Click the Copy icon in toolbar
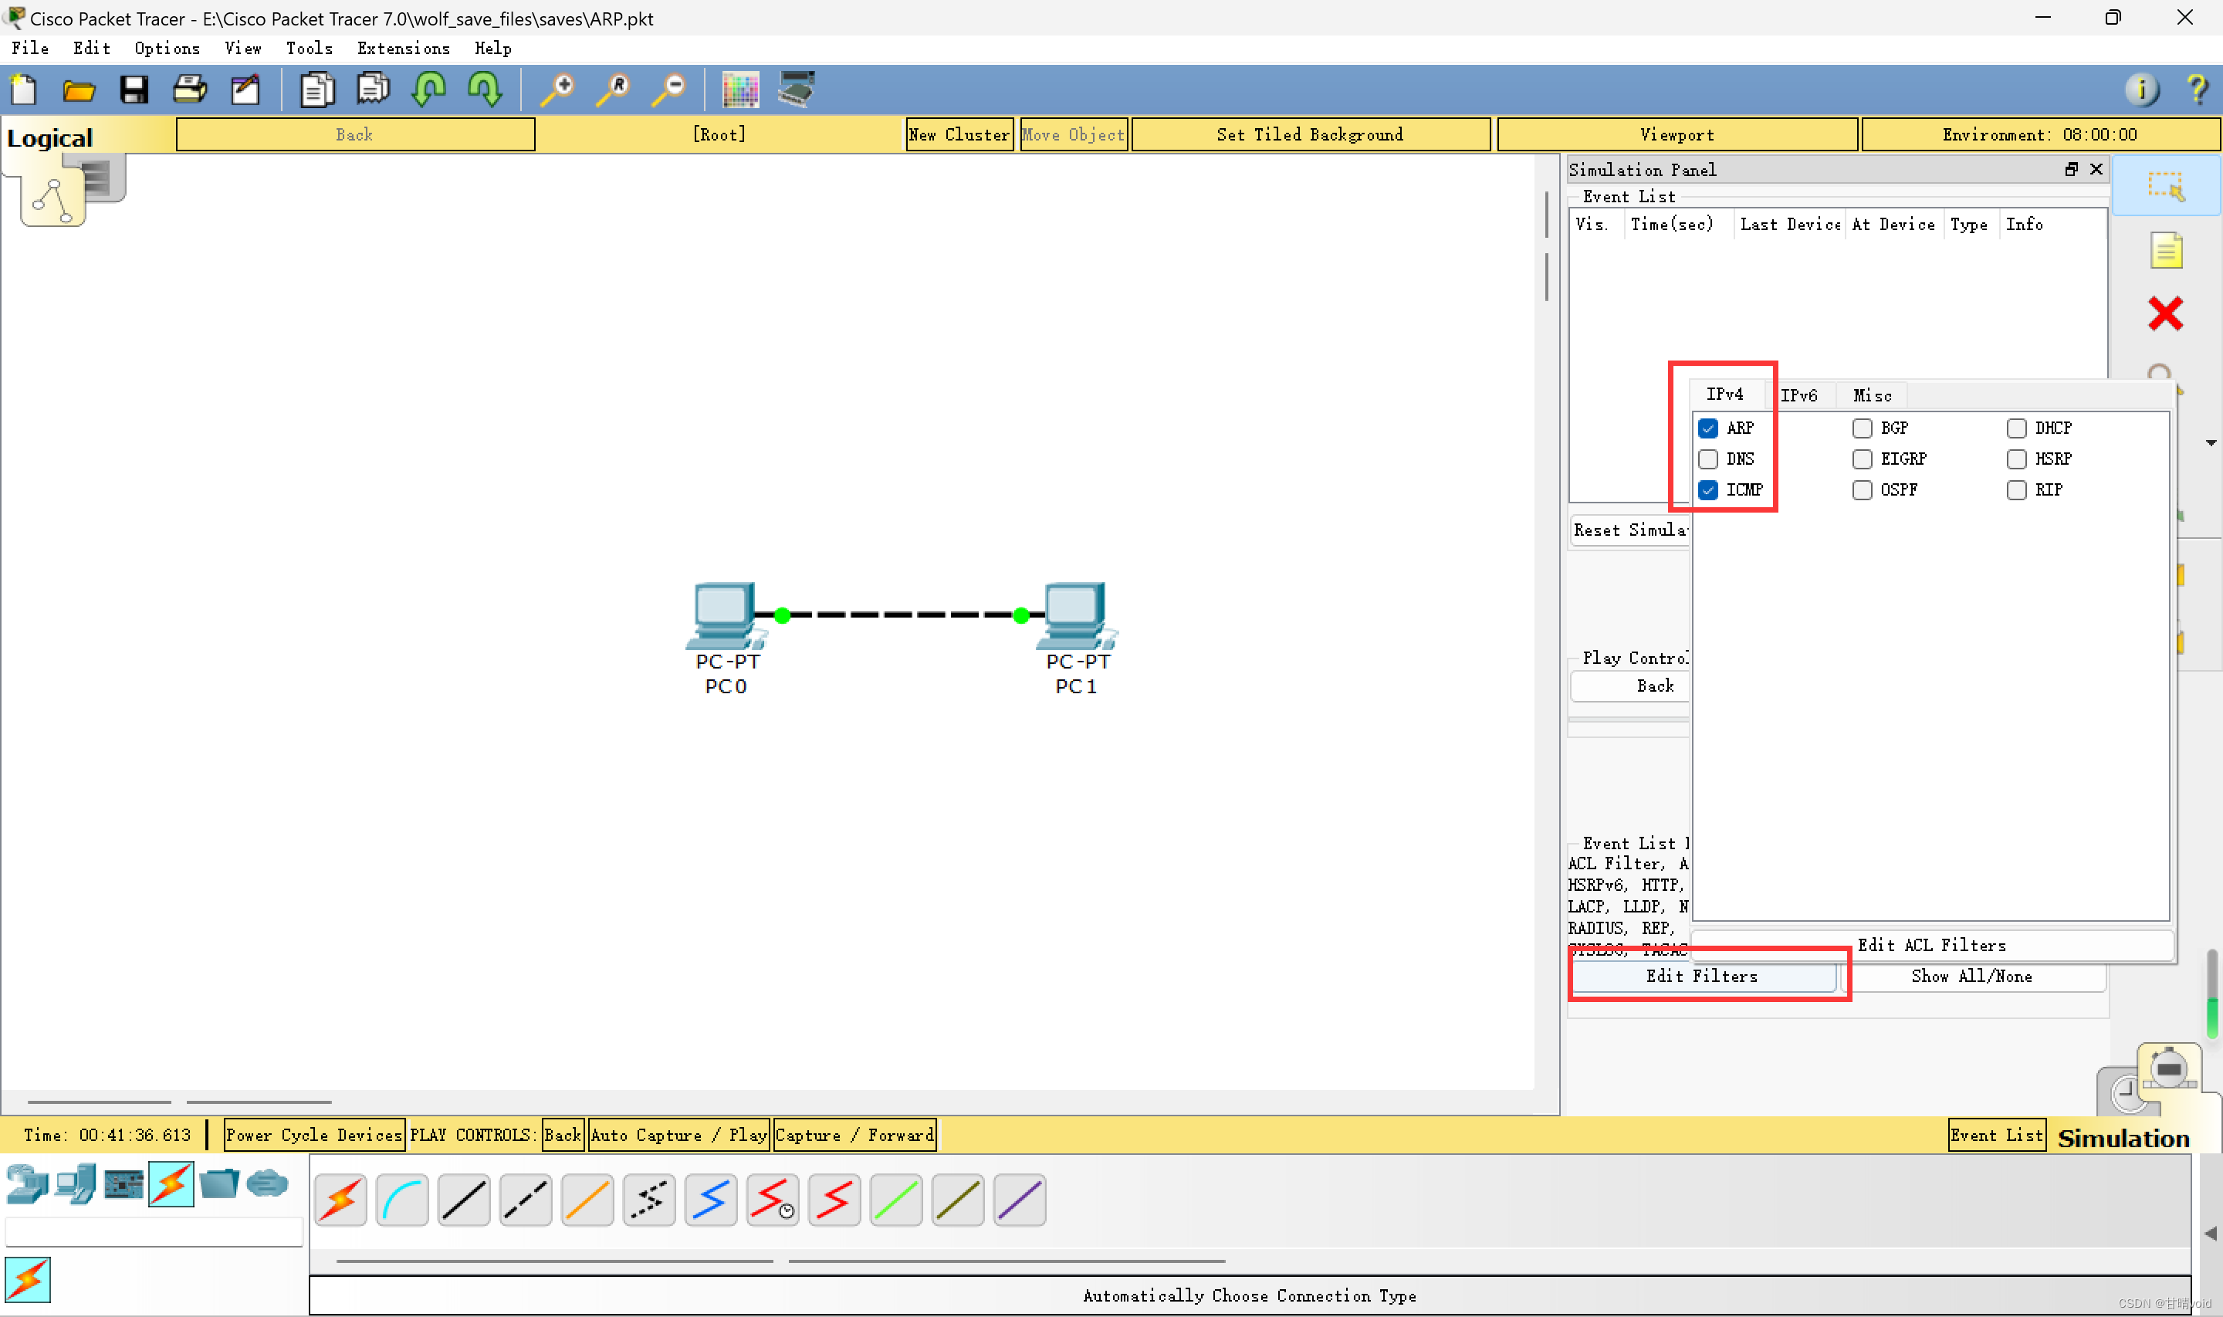The height and width of the screenshot is (1317, 2223). point(316,90)
